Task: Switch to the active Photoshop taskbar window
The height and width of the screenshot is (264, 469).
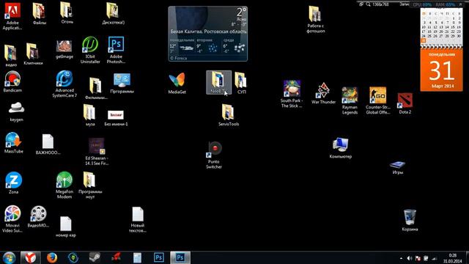Action: [180, 257]
